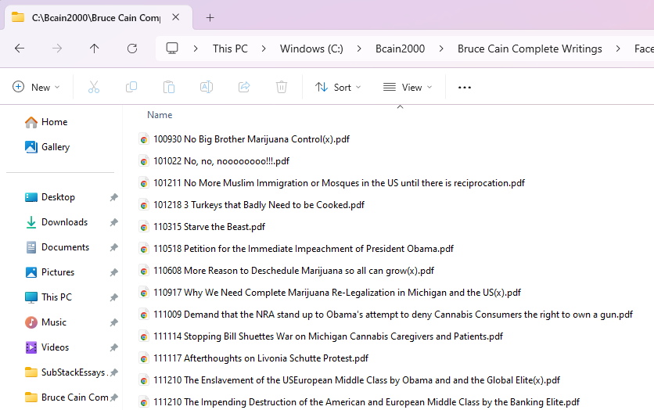Click the pin icon next to Documents
The width and height of the screenshot is (654, 410).
click(114, 247)
